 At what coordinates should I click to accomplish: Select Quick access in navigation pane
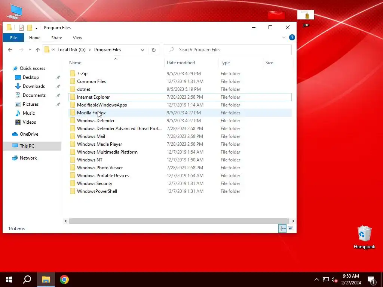(32, 68)
